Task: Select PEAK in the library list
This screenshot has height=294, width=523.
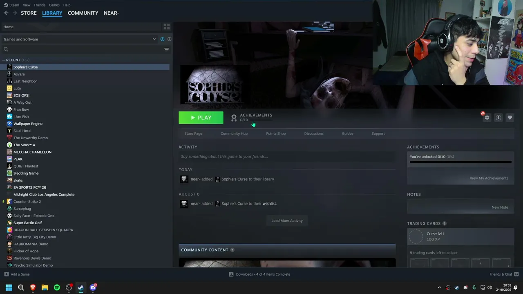Action: coord(18,159)
